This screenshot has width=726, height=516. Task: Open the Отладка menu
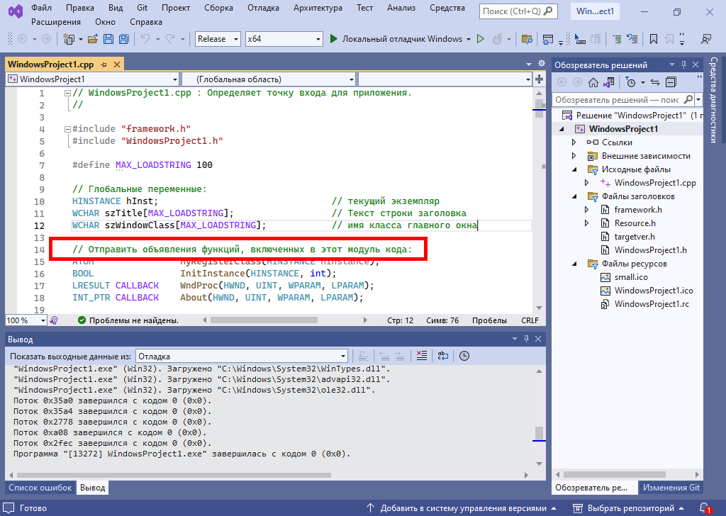pyautogui.click(x=263, y=8)
